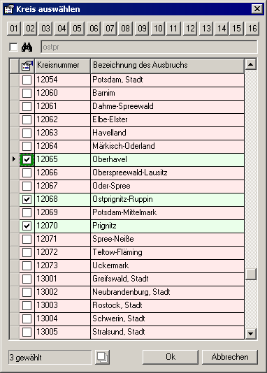Select the 'Elbe-Elster' cell
Screen dimensions: 267x373
click(167, 120)
